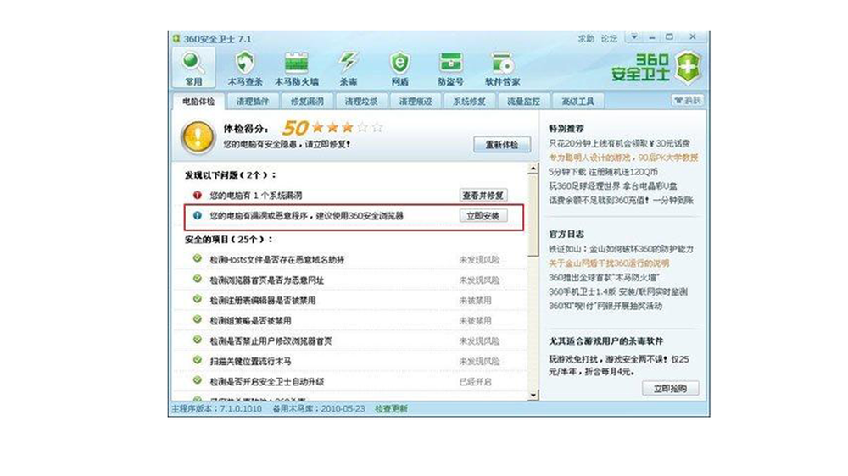Open the link 360推出全球首款"木马防火墙"
The height and width of the screenshot is (476, 848).
pos(604,277)
